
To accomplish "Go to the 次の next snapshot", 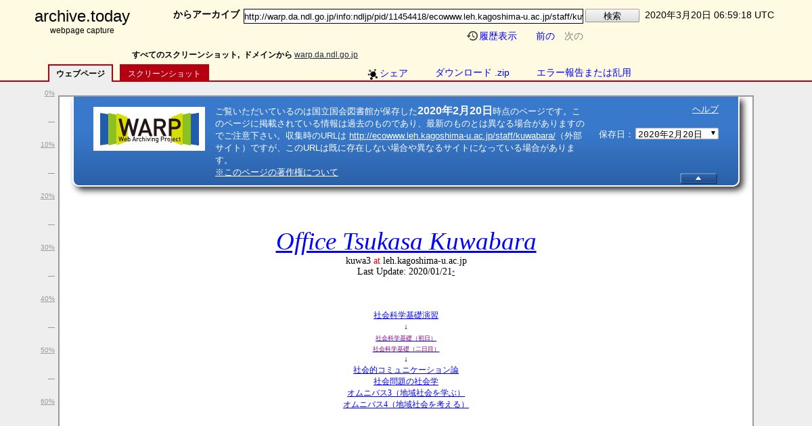I will coord(574,37).
